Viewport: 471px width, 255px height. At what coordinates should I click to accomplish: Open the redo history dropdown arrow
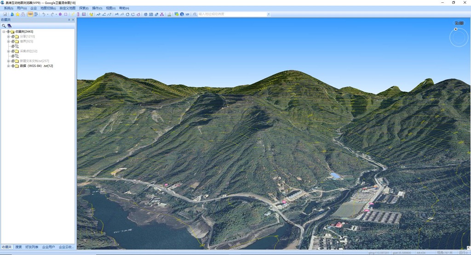[x=56, y=14]
